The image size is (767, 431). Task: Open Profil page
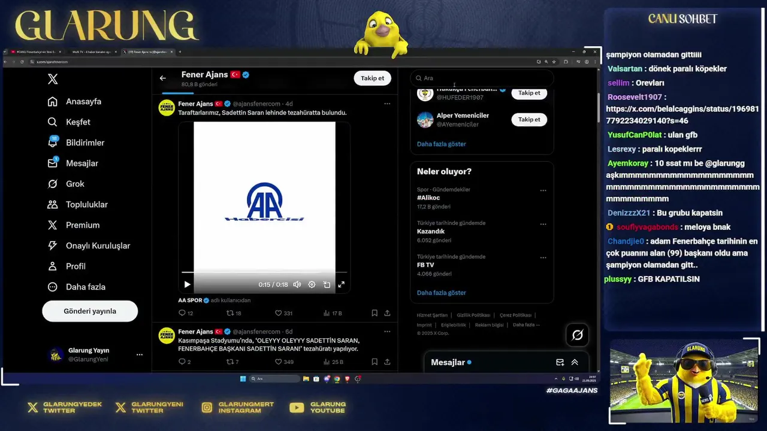tap(67, 266)
